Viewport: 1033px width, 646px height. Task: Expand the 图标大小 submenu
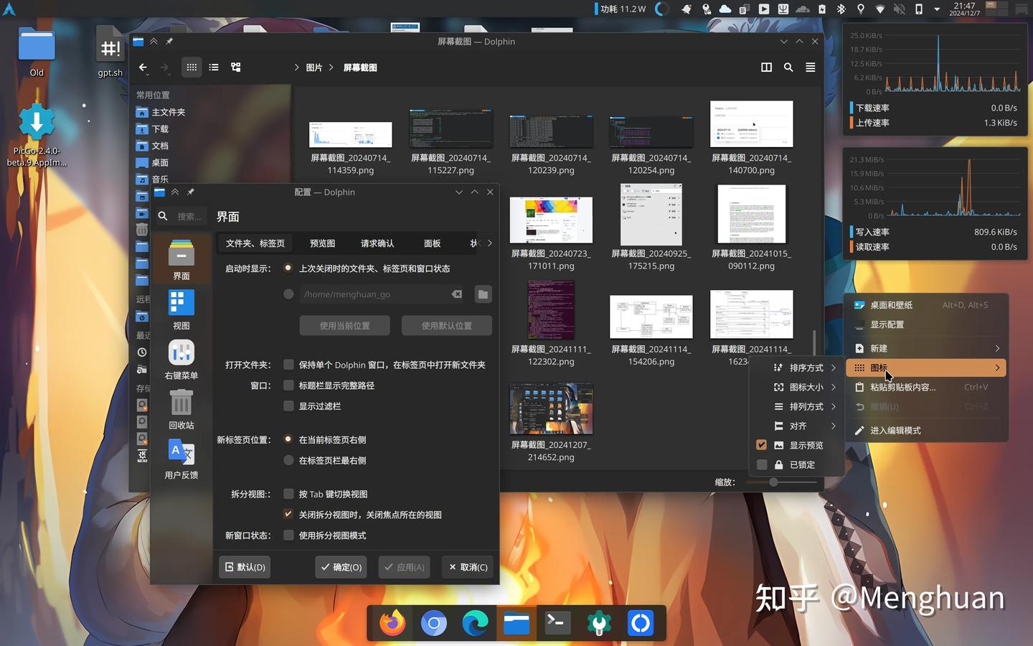[806, 387]
